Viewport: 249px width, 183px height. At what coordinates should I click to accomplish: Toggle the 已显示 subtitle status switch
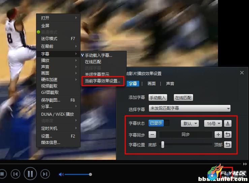point(159,123)
